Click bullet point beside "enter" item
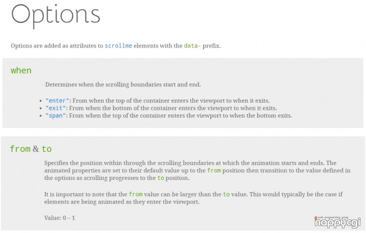 40,101
